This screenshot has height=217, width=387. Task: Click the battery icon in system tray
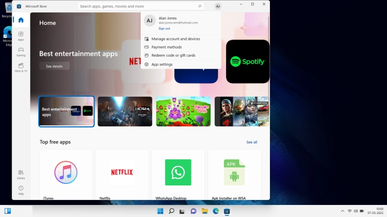click(x=362, y=211)
